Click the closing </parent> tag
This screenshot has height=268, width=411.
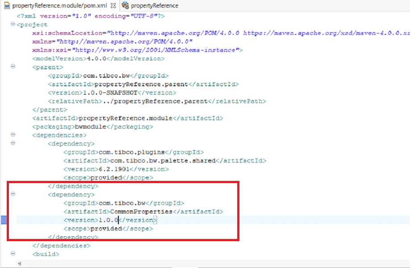click(50, 110)
